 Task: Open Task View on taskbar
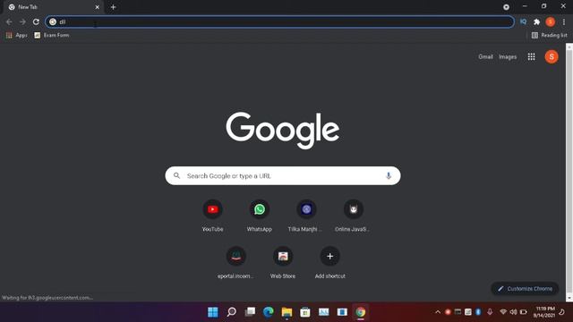(250, 312)
